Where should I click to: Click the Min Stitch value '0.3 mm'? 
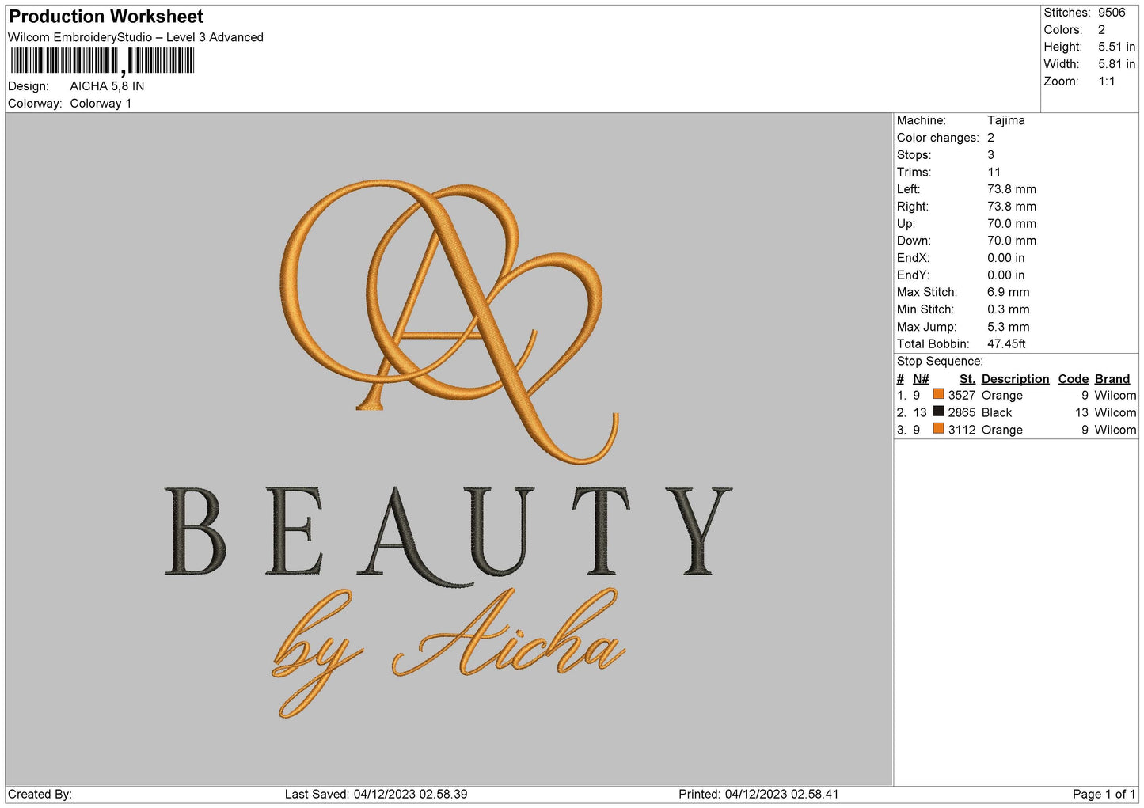(x=1008, y=309)
